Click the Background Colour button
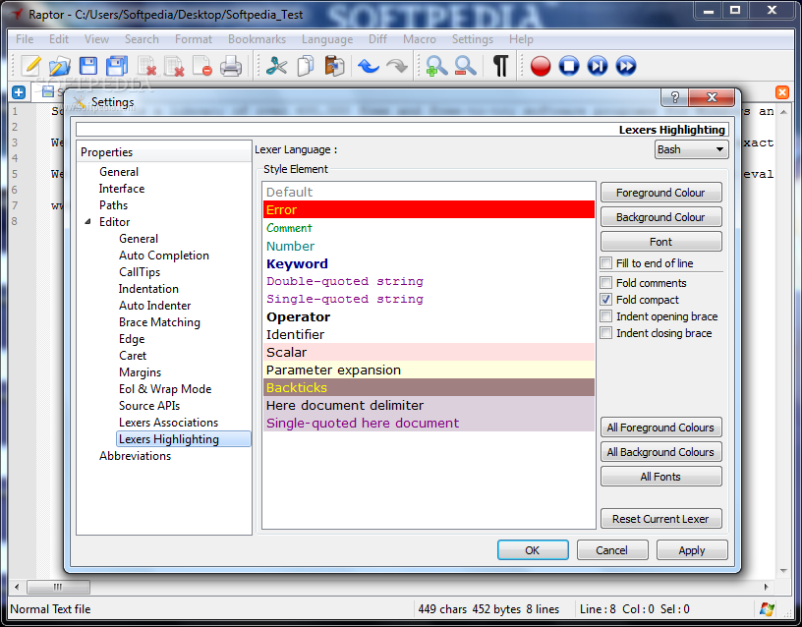This screenshot has width=802, height=627. (x=660, y=217)
